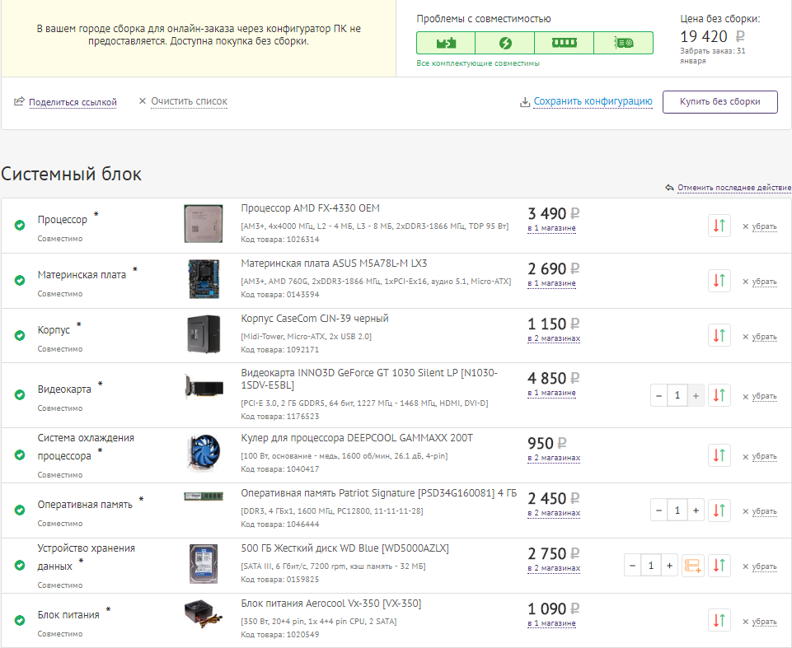Decrease video card quantity with minus button
Image resolution: width=792 pixels, height=648 pixels.
[x=658, y=396]
